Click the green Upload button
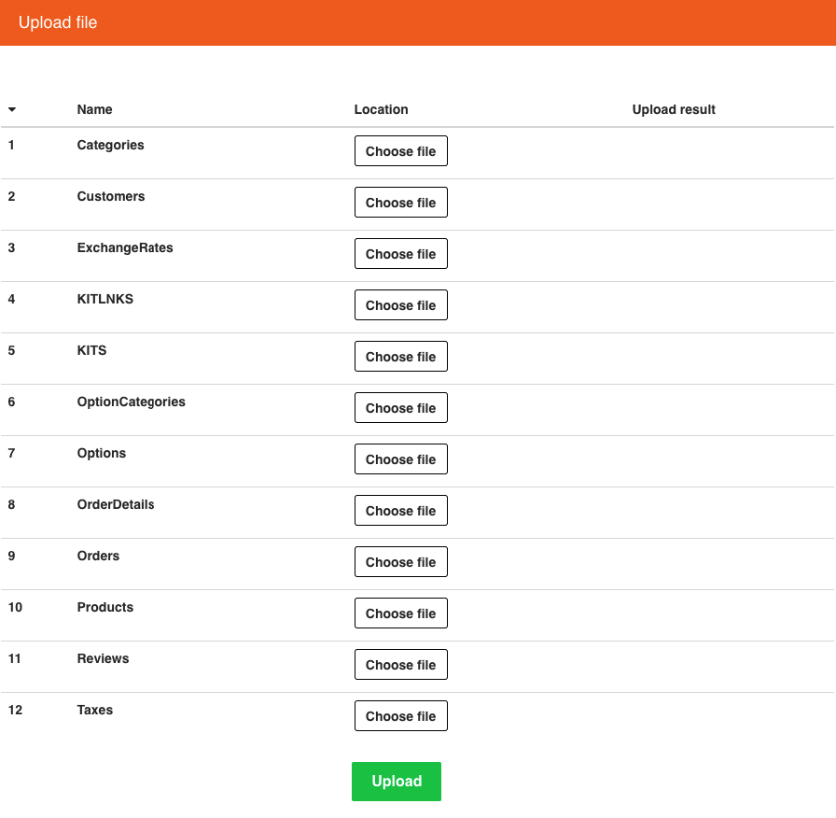836x818 pixels. pyautogui.click(x=397, y=782)
